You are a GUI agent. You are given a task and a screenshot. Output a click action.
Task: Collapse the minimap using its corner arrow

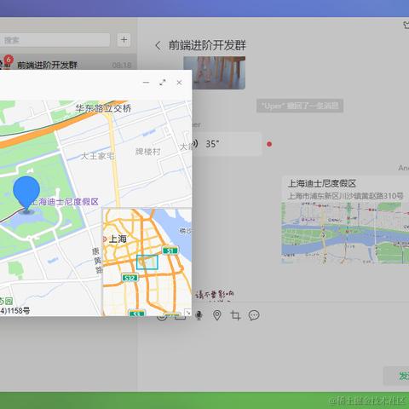pyautogui.click(x=187, y=313)
